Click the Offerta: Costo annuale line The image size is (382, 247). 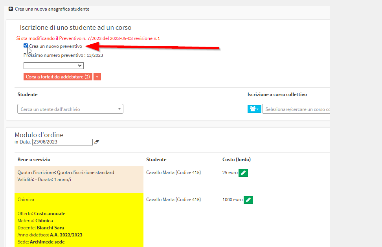41,213
